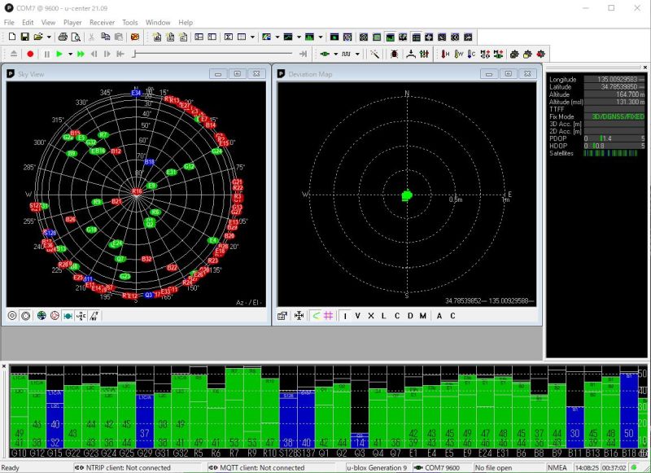651x473 pixels.
Task: Open the Tools menu
Action: click(130, 22)
